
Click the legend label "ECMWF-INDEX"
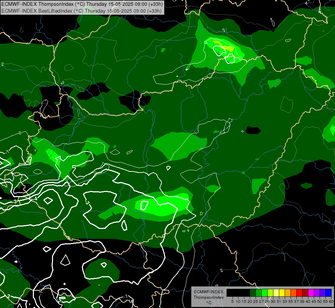[x=209, y=292]
